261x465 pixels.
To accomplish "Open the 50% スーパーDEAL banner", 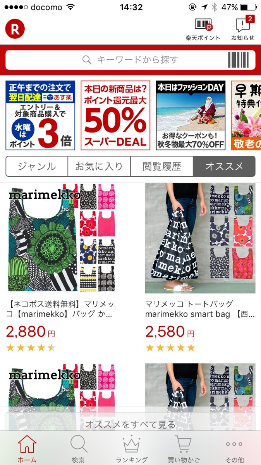I will (x=115, y=115).
